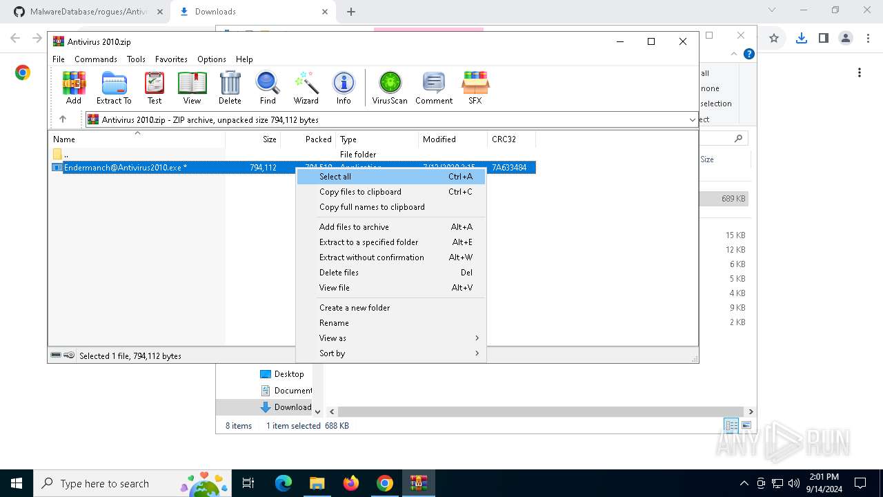Choose Delete files in context menu

click(391, 273)
